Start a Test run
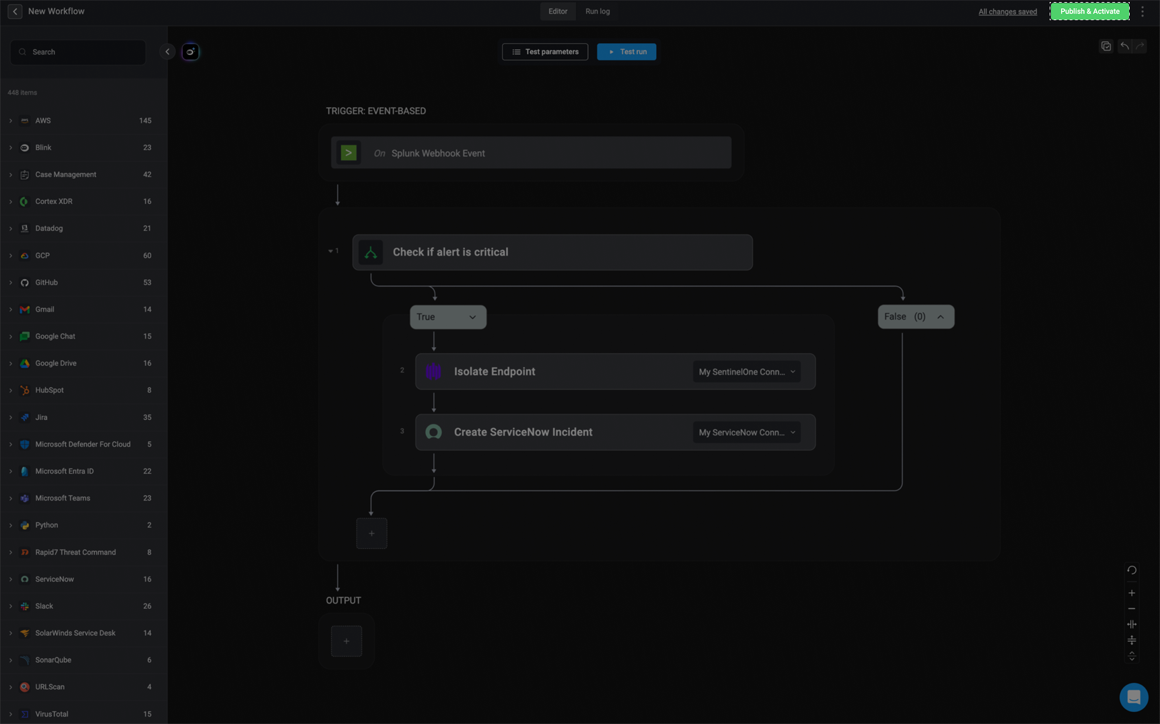This screenshot has height=724, width=1160. (626, 52)
